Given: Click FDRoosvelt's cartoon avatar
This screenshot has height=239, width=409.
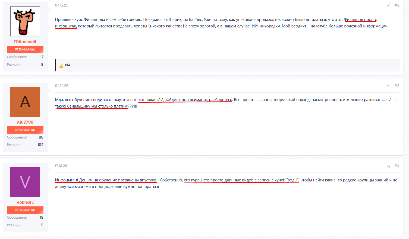Looking at the screenshot, I should point(25,21).
